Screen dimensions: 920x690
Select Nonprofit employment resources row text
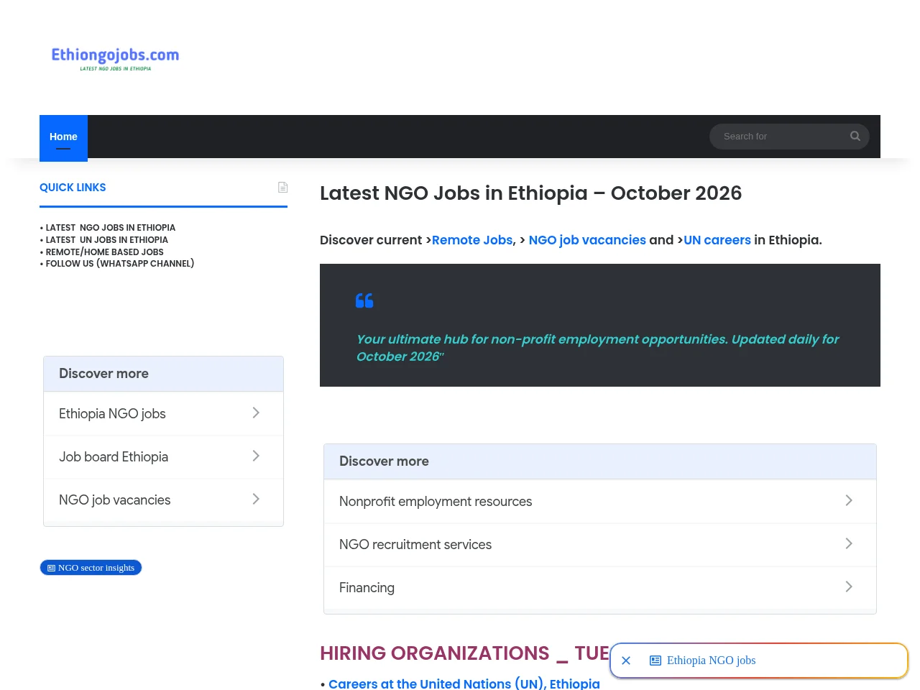pos(436,501)
